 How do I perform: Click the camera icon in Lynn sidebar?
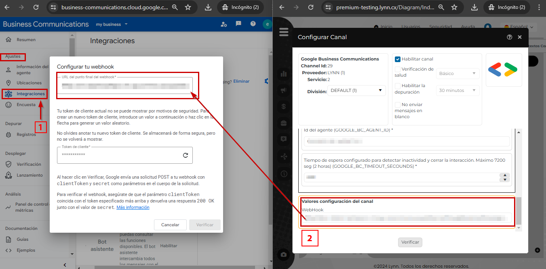pyautogui.click(x=284, y=254)
